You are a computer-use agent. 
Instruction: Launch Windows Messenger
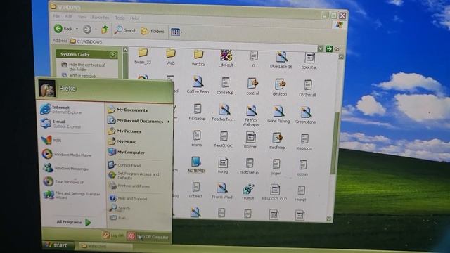pyautogui.click(x=65, y=168)
